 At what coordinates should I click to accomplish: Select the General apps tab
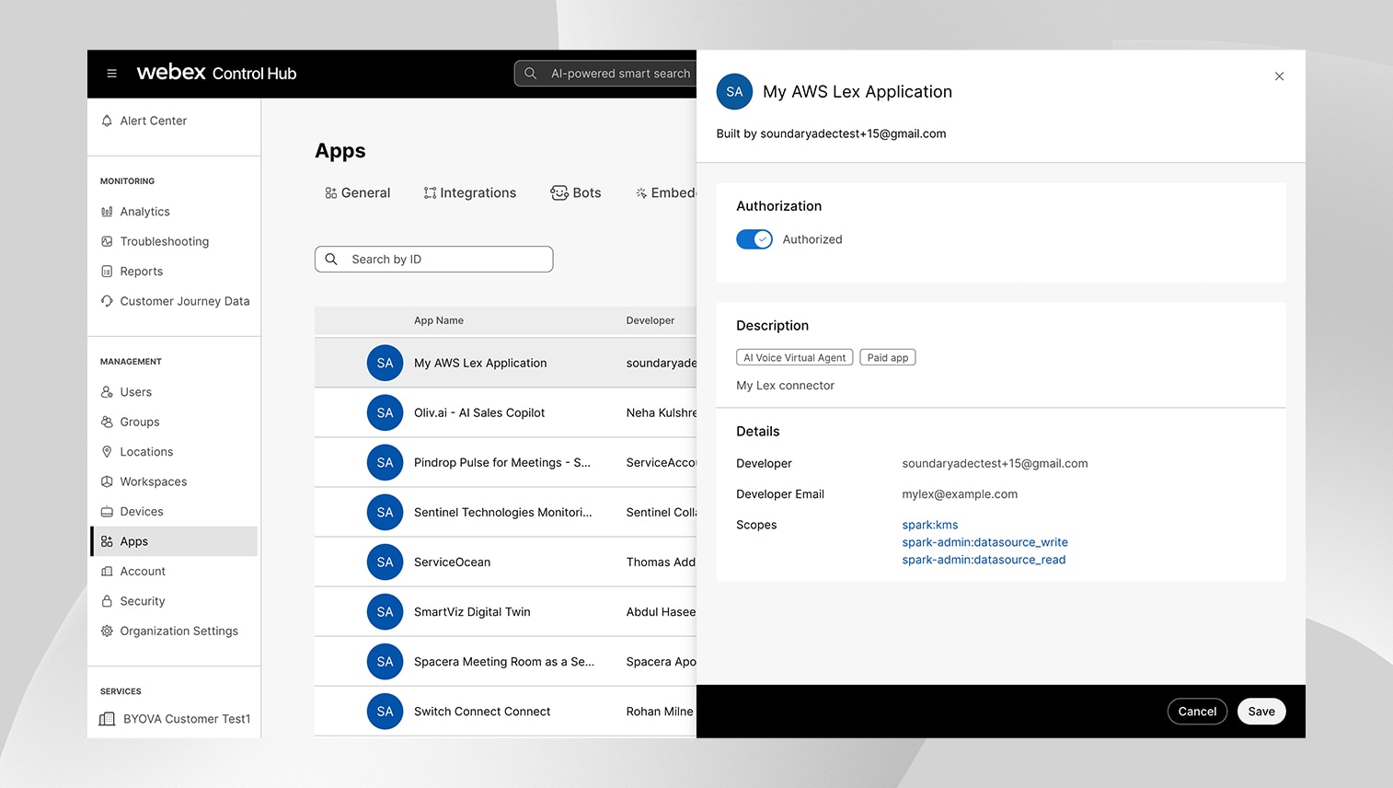[x=358, y=193]
